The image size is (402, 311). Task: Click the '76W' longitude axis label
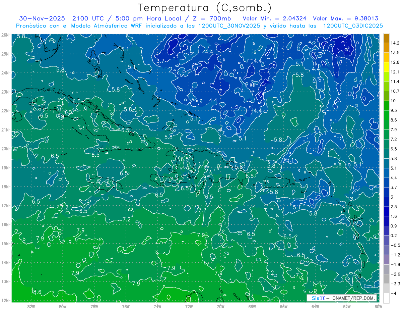point(126,306)
